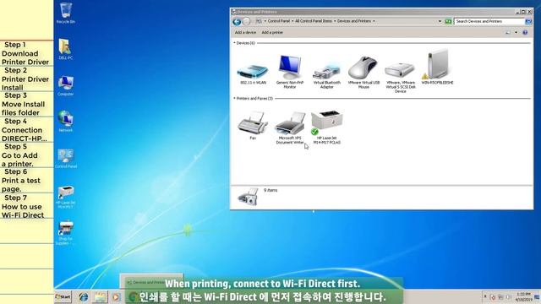Click All Control Panel Items breadcrumb
Screen dimensions: 541x304
pos(314,21)
